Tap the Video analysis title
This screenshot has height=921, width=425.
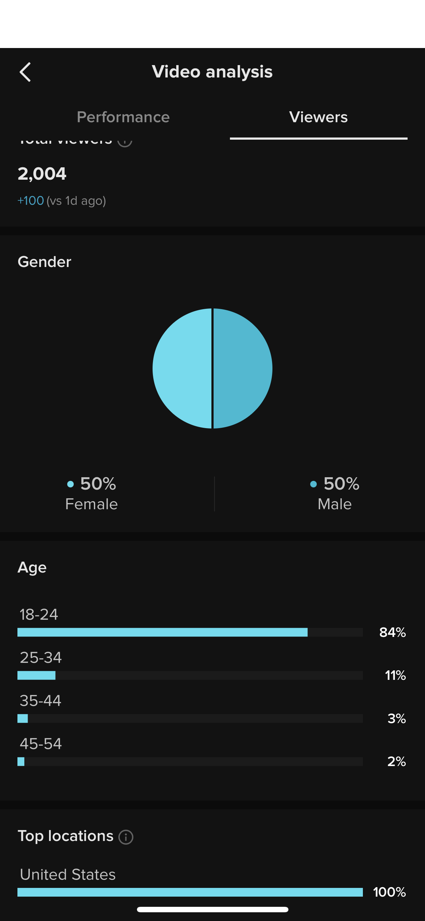point(212,72)
